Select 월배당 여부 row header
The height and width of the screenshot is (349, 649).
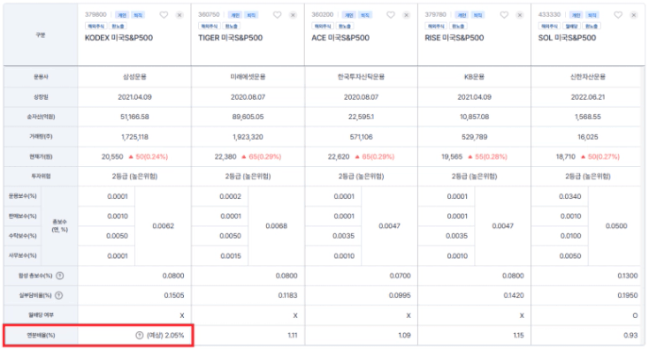pos(41,315)
